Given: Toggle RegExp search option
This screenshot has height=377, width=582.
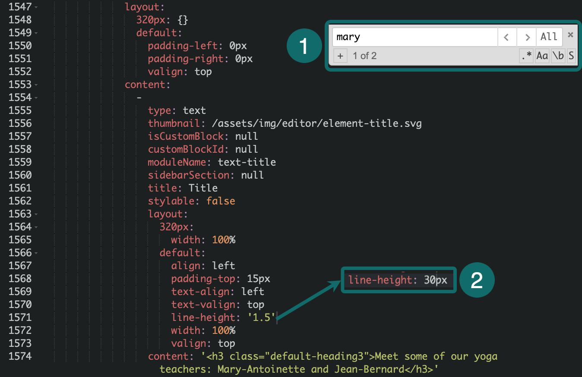Looking at the screenshot, I should pos(526,56).
